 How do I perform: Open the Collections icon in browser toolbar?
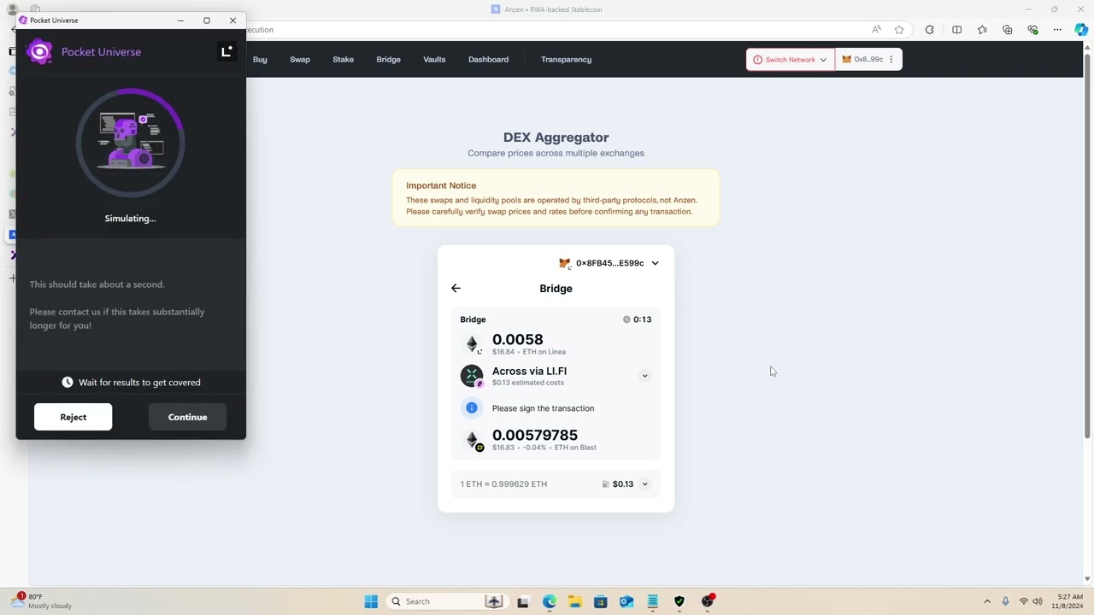click(x=1008, y=30)
